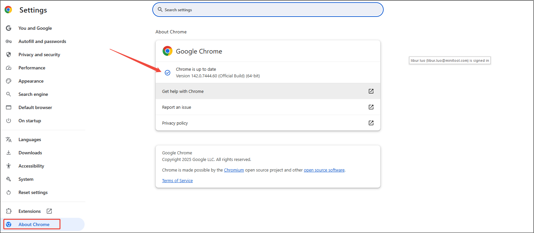Select the You and Google sidebar icon
This screenshot has height=233, width=534.
click(x=9, y=28)
